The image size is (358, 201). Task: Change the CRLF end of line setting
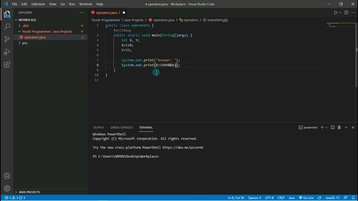coord(281,198)
